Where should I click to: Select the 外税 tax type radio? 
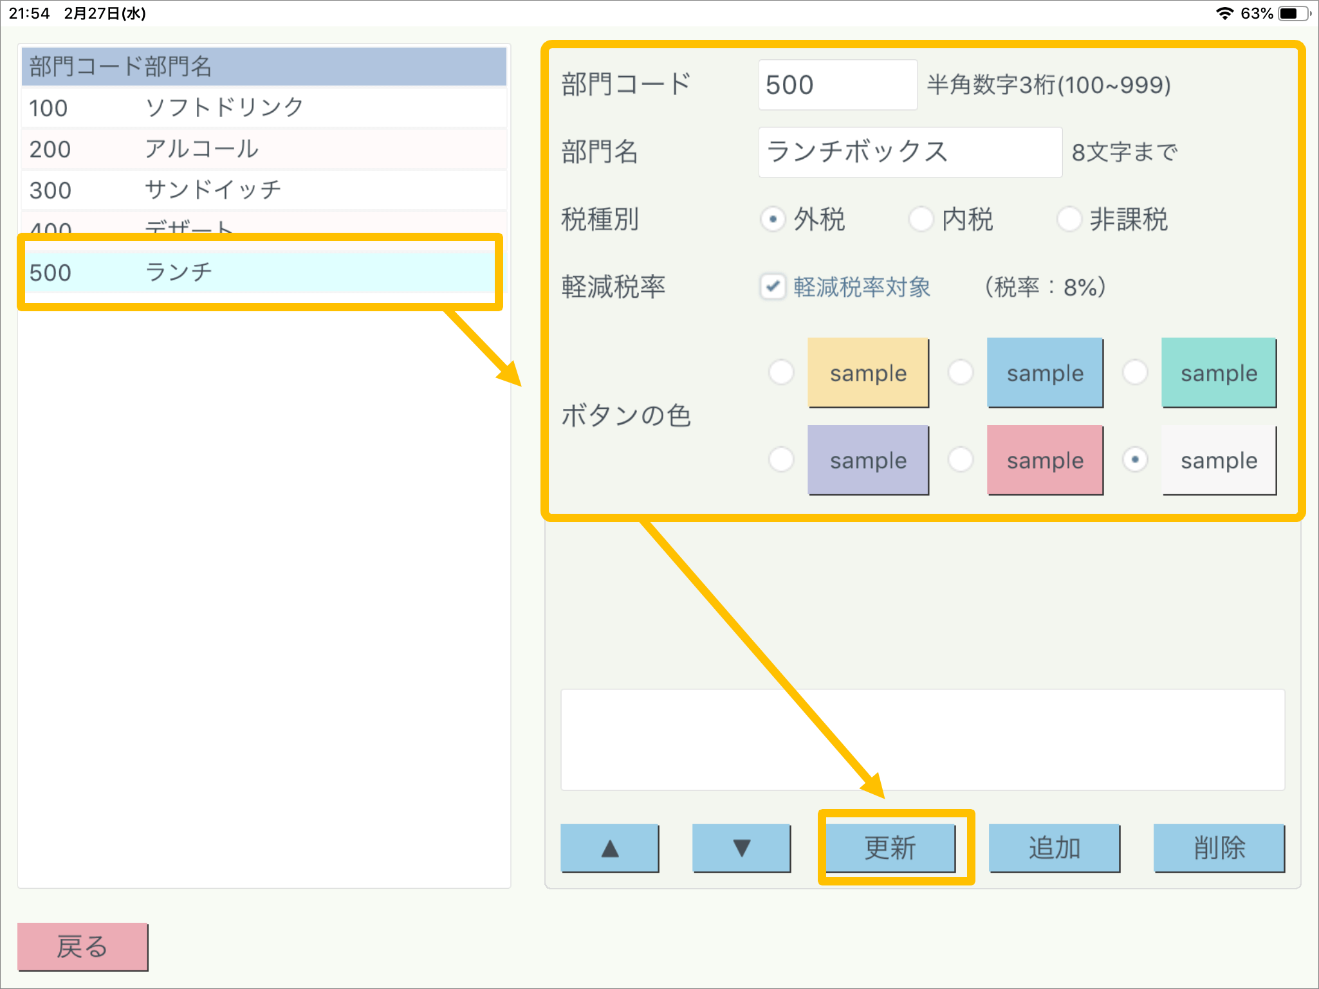[773, 219]
